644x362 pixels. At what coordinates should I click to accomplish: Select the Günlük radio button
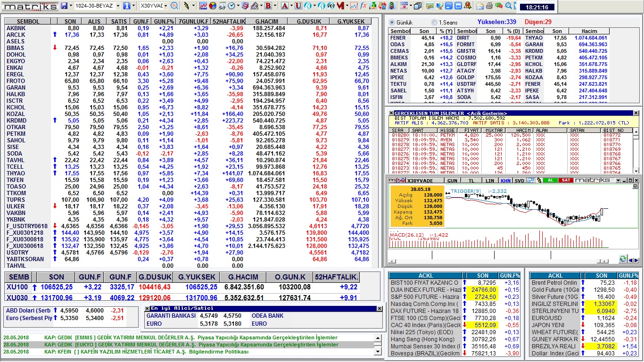coord(392,23)
